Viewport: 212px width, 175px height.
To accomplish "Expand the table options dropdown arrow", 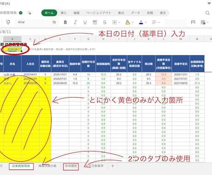I will [208, 23].
